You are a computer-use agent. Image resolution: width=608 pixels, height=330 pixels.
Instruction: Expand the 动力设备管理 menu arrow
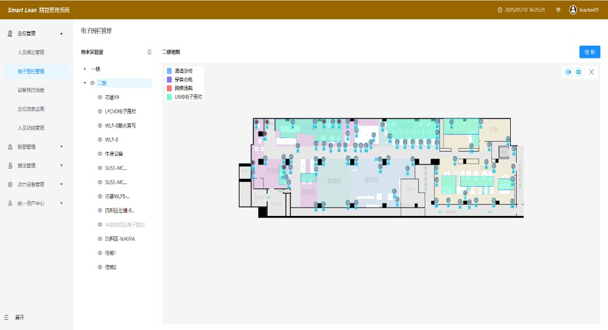[x=62, y=184]
